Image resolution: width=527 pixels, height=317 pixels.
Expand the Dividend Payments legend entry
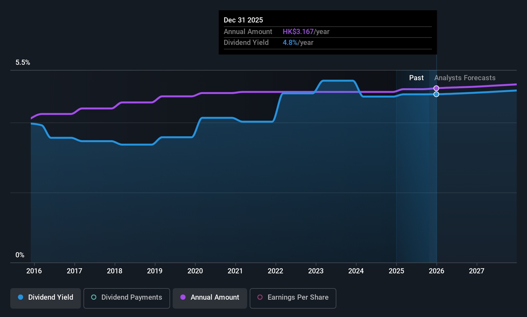(x=126, y=298)
